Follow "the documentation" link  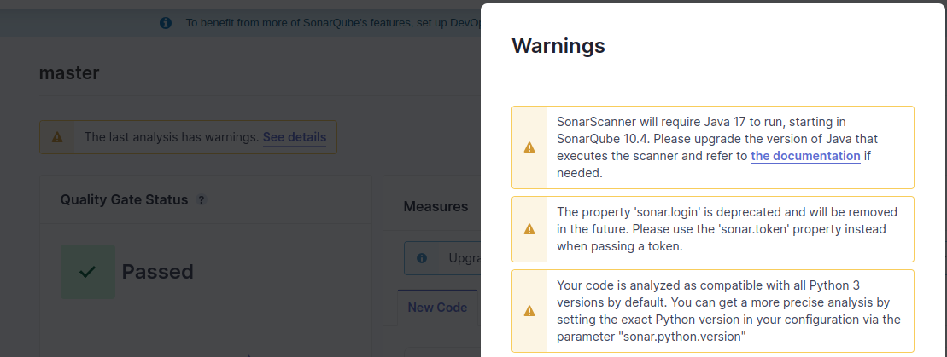pyautogui.click(x=805, y=156)
